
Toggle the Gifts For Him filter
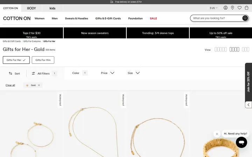click(x=43, y=60)
